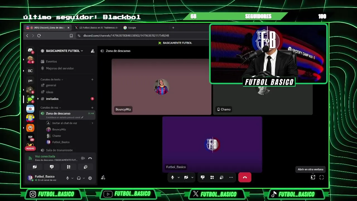Open microphone options arrow in user panel
The image size is (357, 201).
point(72,178)
